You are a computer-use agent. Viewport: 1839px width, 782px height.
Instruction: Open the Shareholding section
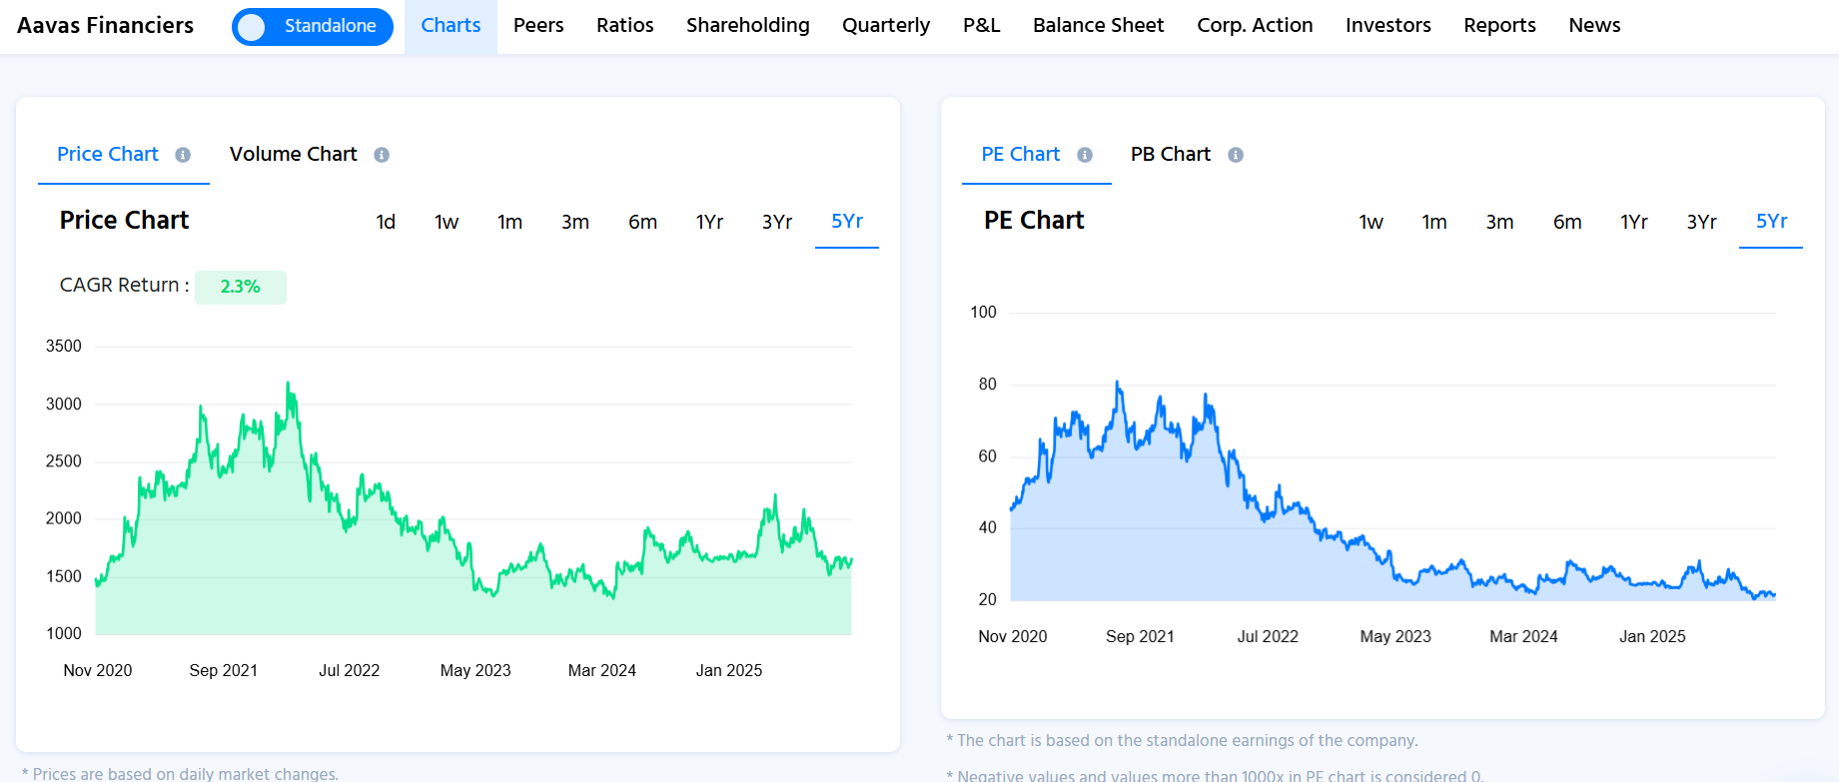click(x=747, y=26)
